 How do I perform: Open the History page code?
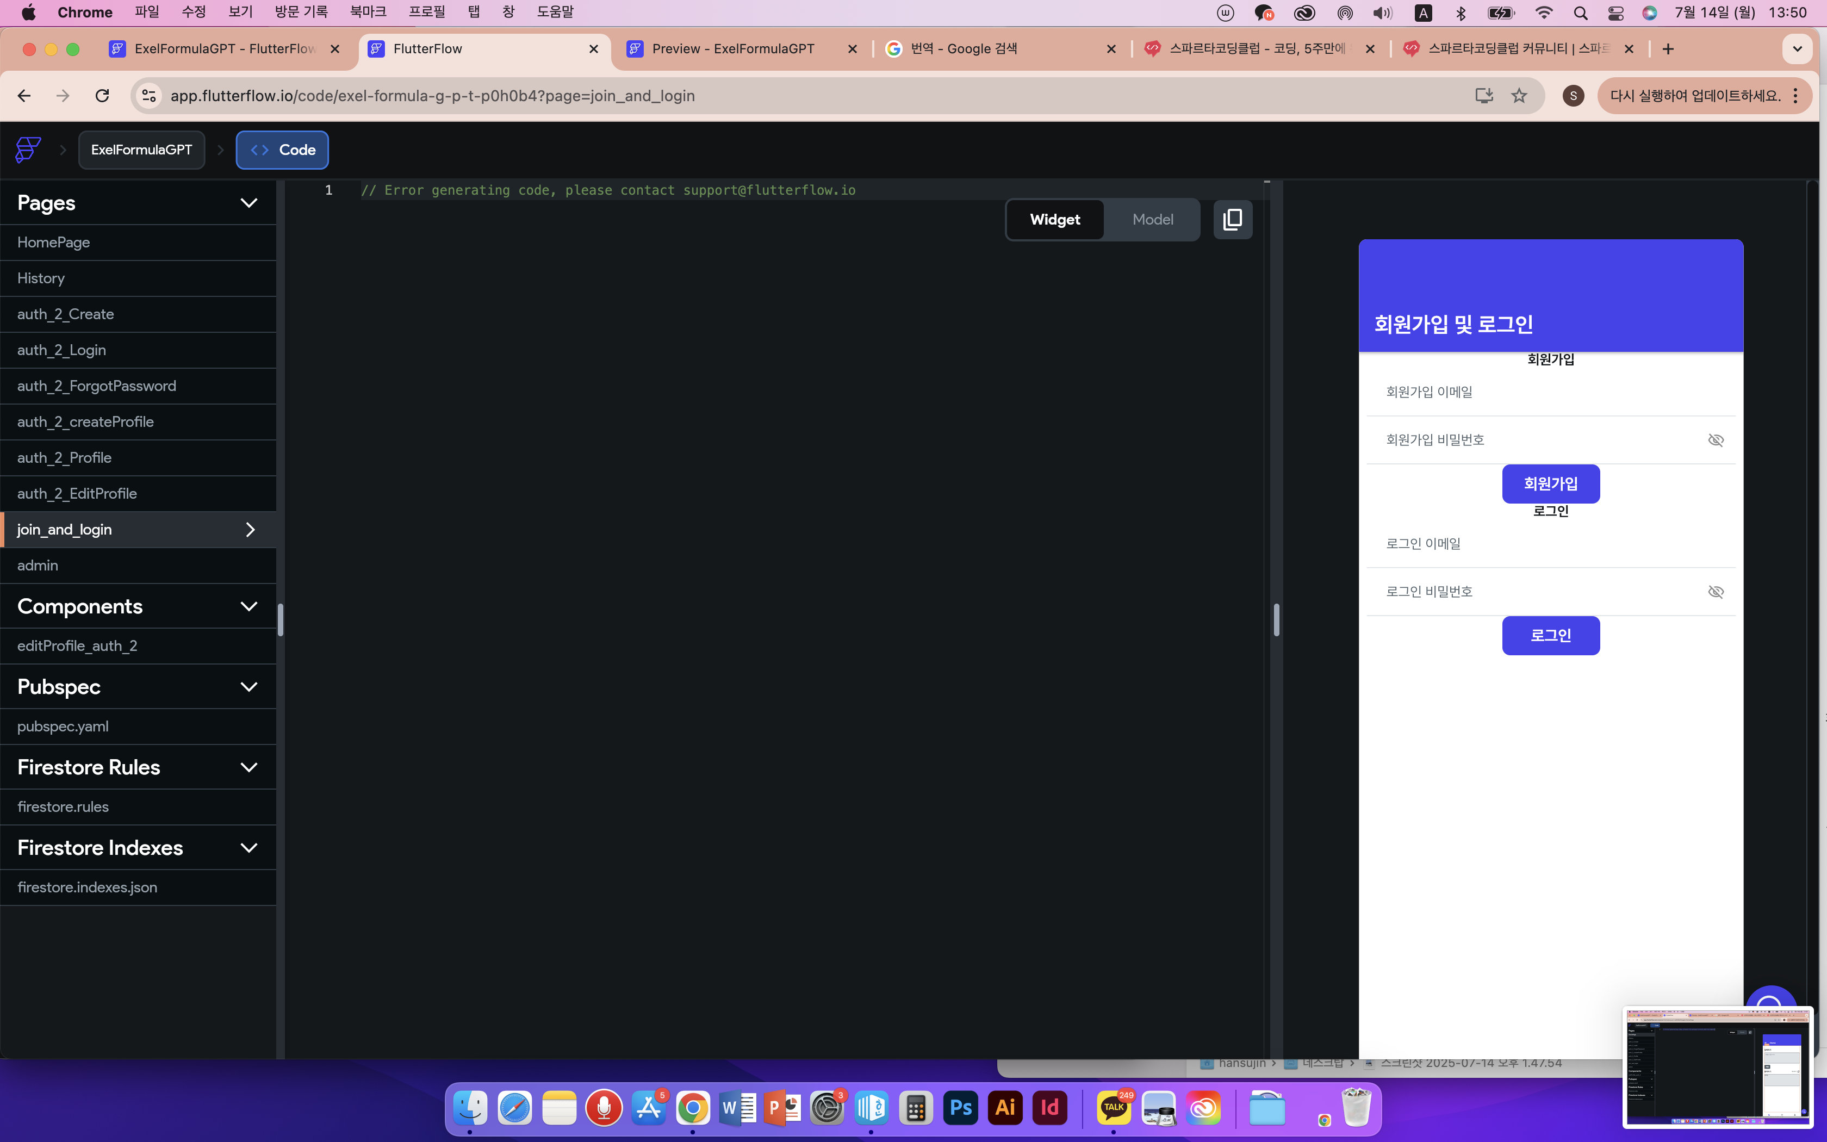click(x=138, y=278)
